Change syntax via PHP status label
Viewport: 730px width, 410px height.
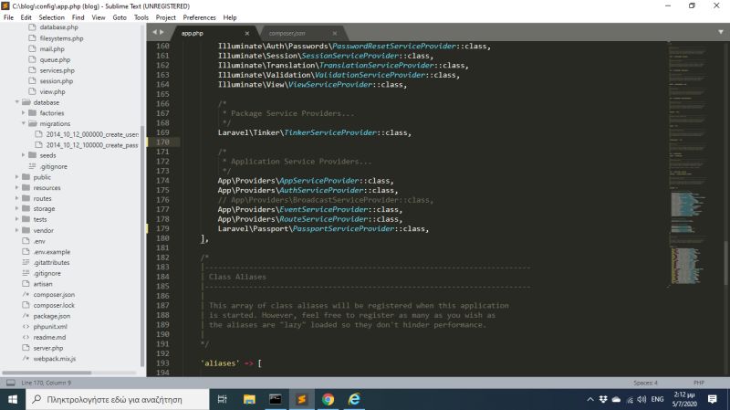[698, 383]
